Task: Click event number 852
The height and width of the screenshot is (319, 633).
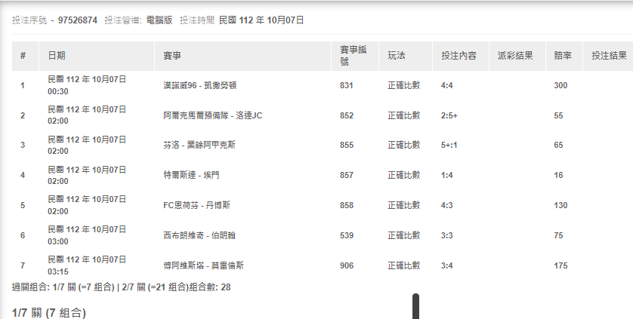Action: (x=347, y=115)
